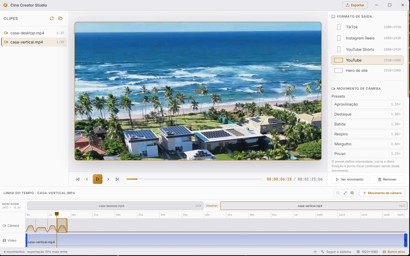This screenshot has height=256, width=410.
Task: Click the timeline playhead marker
Action: pyautogui.click(x=57, y=214)
